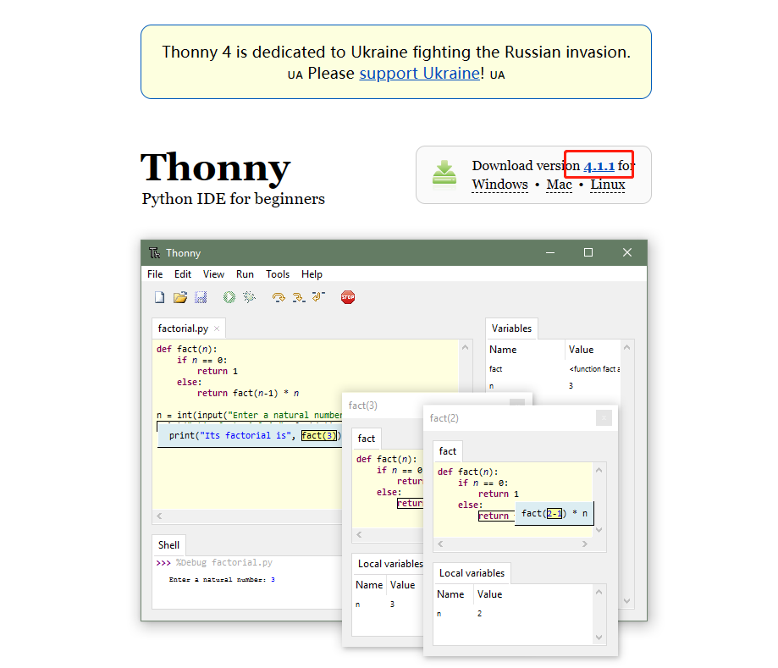Open the File menu
778x668 pixels.
click(x=155, y=274)
